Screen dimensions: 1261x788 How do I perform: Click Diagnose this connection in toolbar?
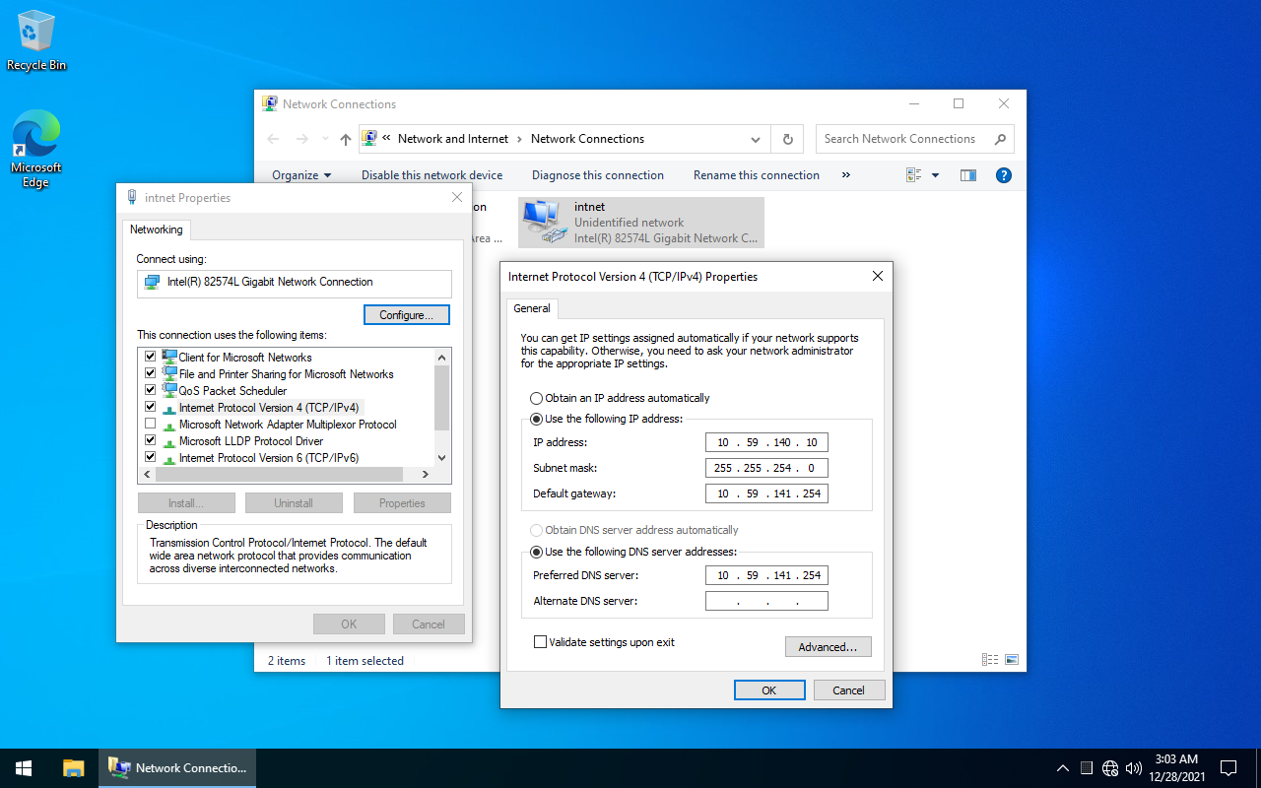597,175
